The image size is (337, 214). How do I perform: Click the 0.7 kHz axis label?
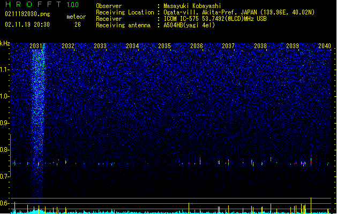pos(5,177)
